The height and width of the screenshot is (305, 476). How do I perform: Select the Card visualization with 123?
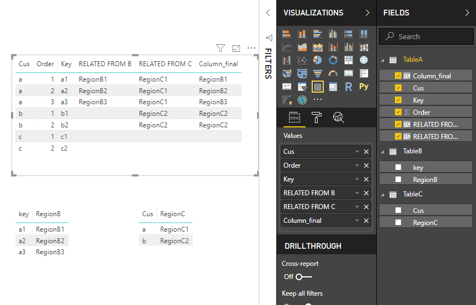pyautogui.click(x=349, y=73)
